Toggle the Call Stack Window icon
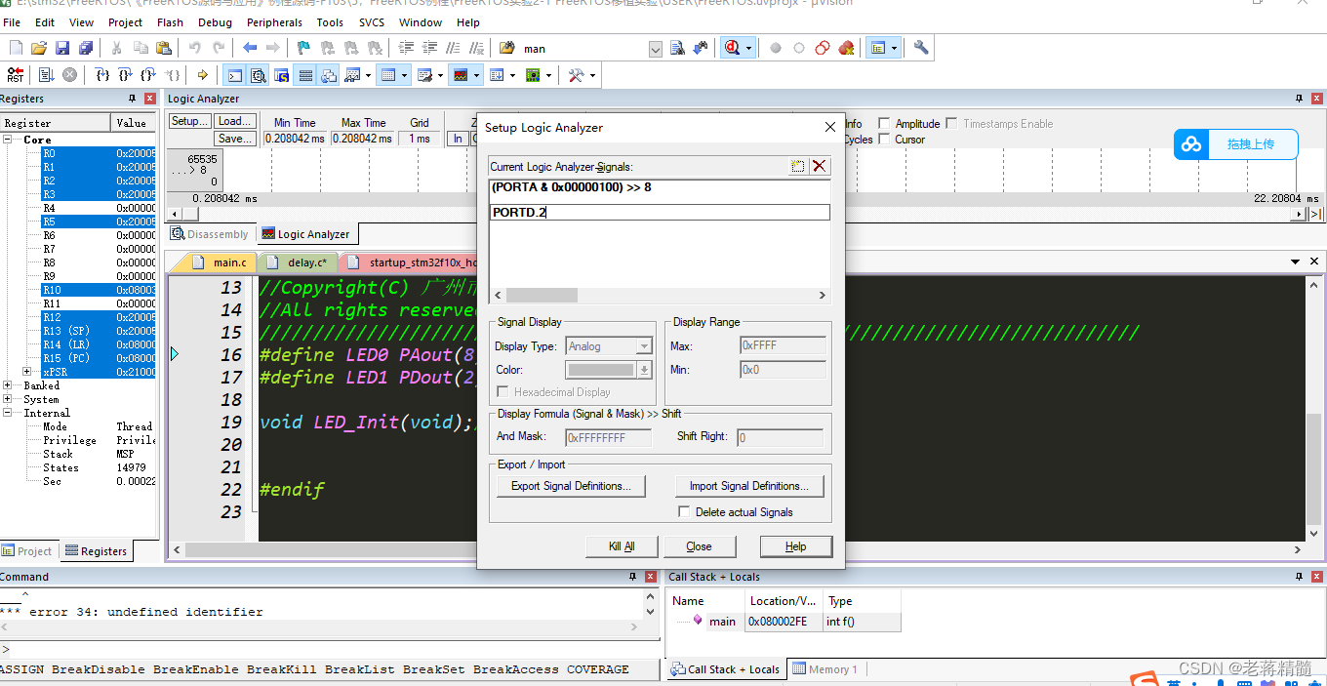The image size is (1327, 686). pyautogui.click(x=329, y=75)
